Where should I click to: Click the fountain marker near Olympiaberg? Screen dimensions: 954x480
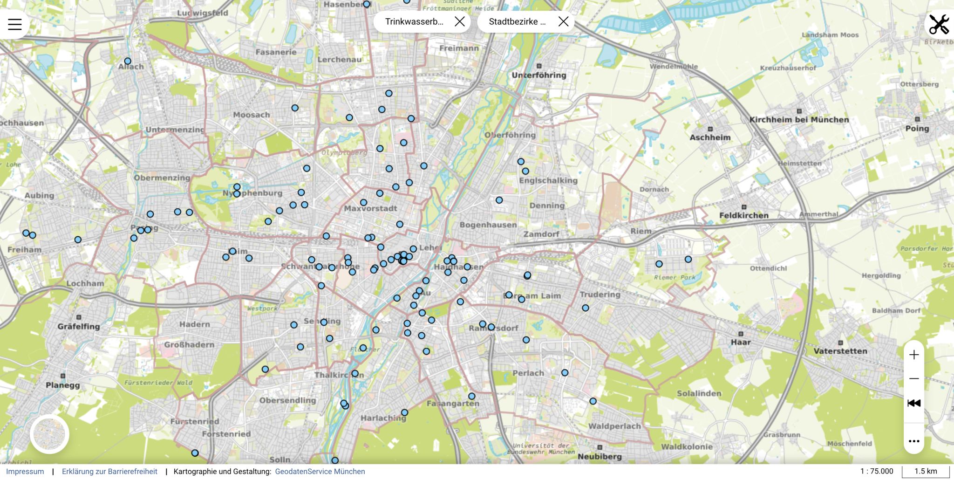coord(380,149)
